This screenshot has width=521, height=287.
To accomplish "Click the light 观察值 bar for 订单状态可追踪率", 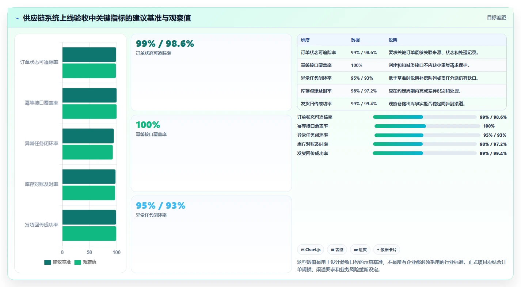I will coord(89,71).
